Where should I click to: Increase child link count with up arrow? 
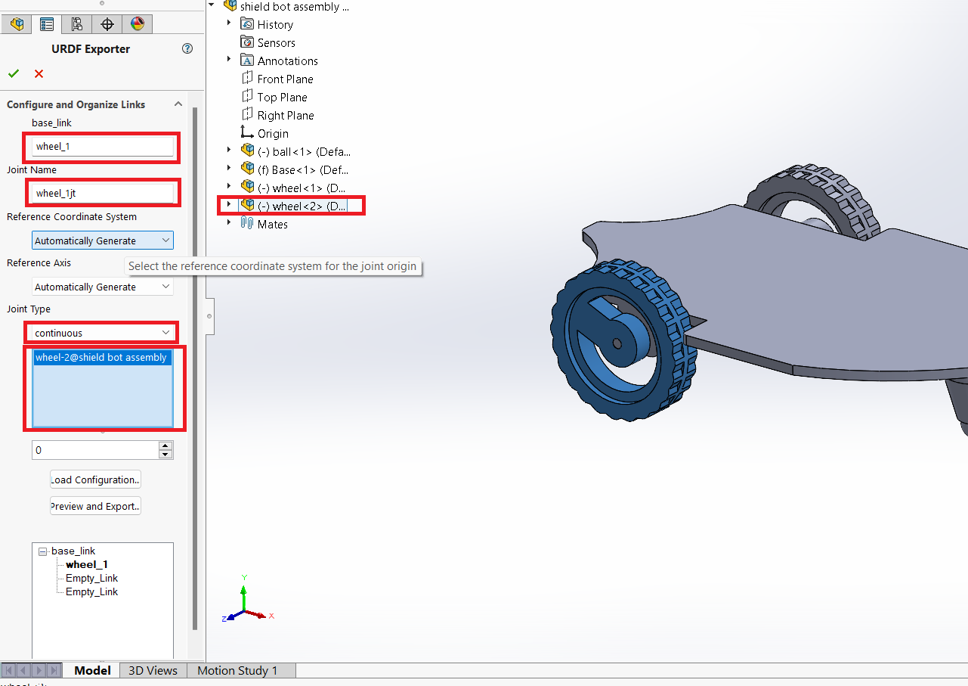[165, 446]
